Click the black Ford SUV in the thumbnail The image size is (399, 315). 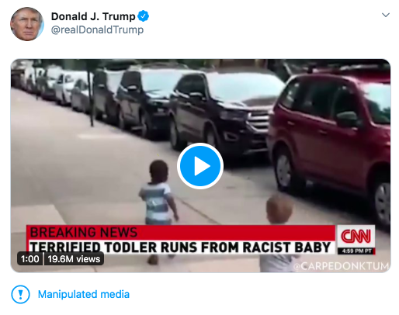[x=224, y=114]
